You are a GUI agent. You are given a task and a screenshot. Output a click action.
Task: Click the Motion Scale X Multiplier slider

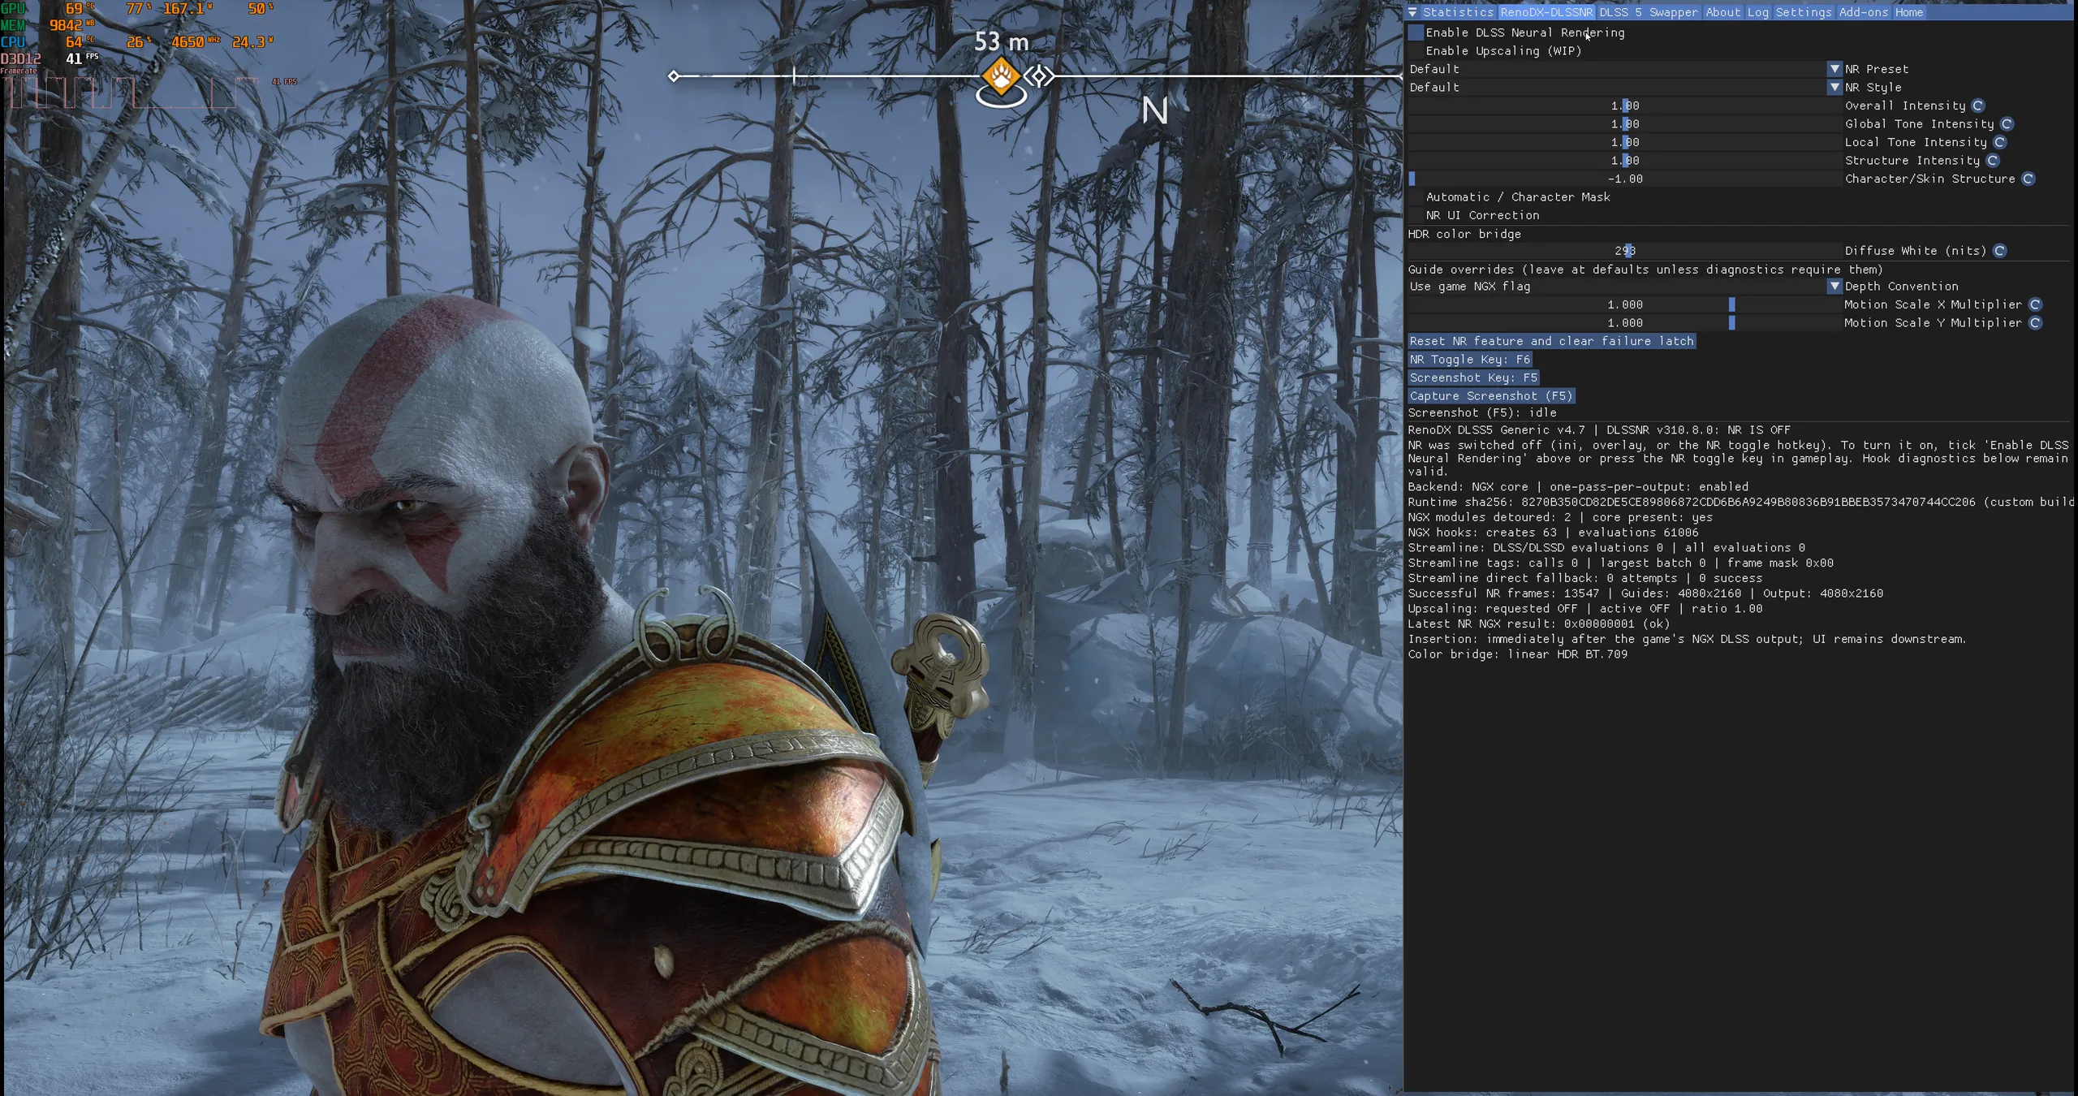(x=1624, y=304)
